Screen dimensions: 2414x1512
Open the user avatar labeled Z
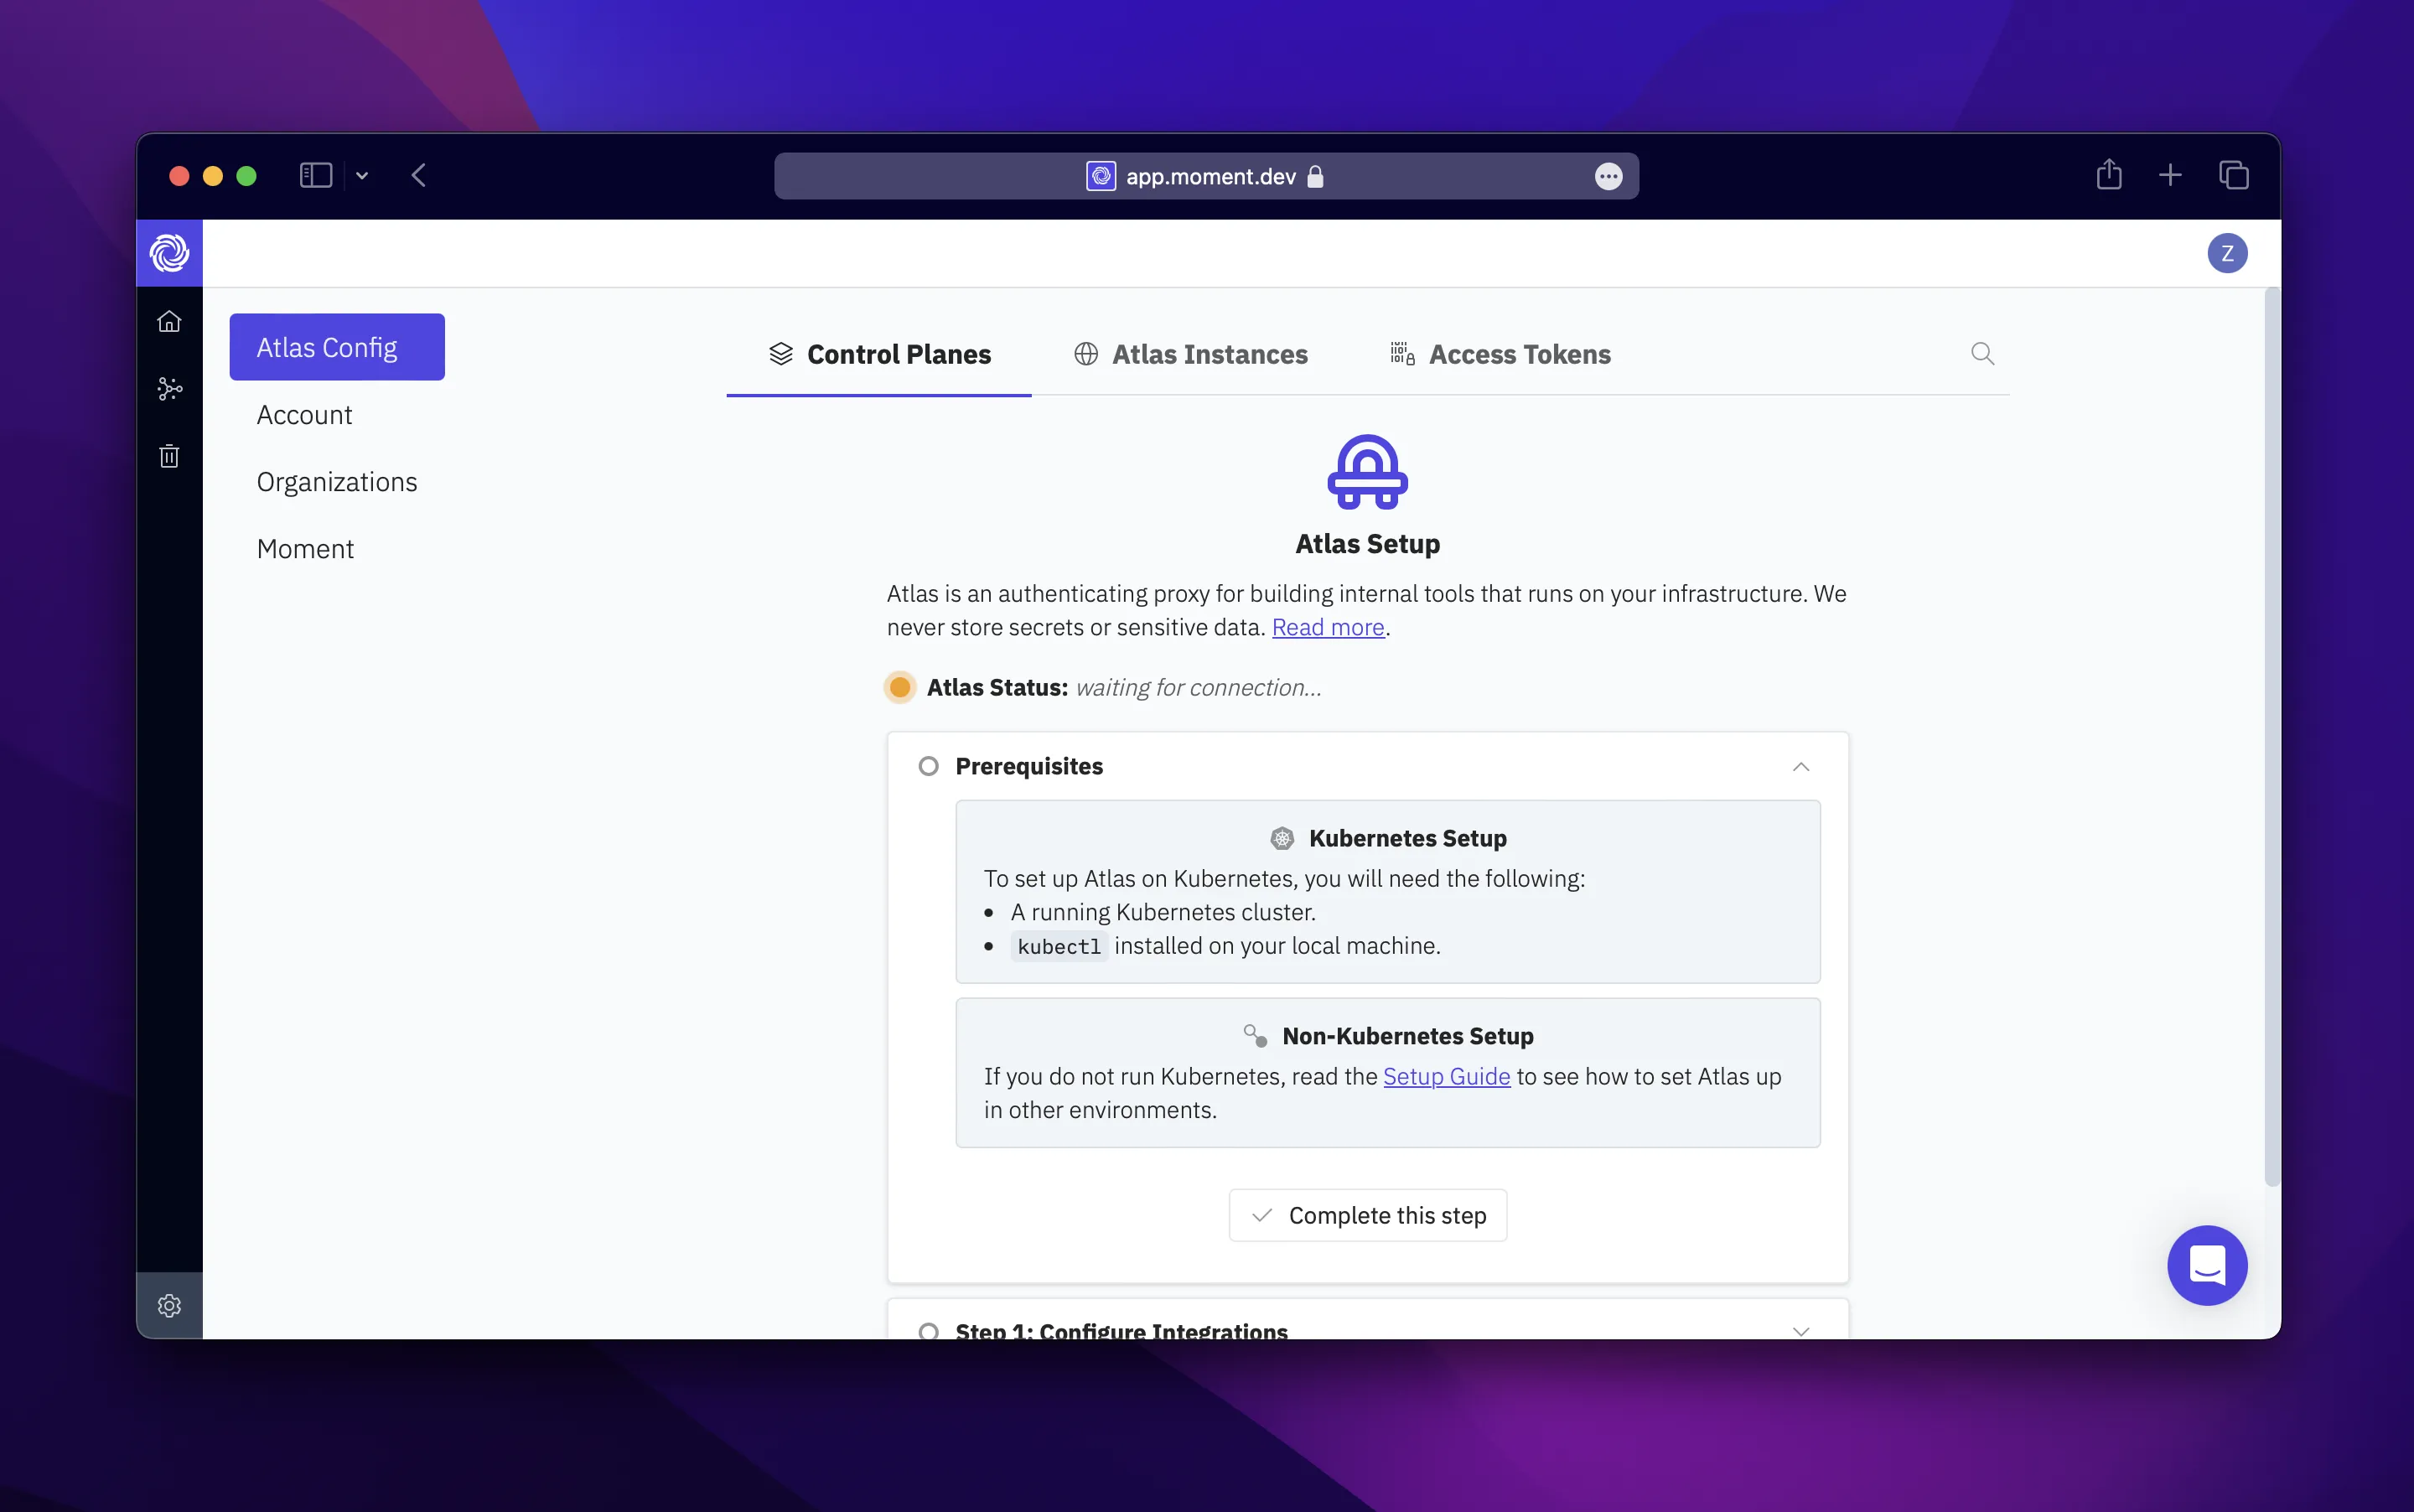(x=2227, y=253)
